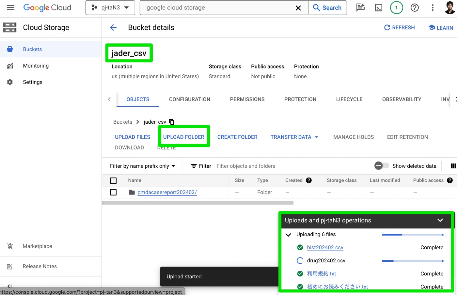Open the 利用規約.txt upload link
Screen dimensions: 457x295
322,273
